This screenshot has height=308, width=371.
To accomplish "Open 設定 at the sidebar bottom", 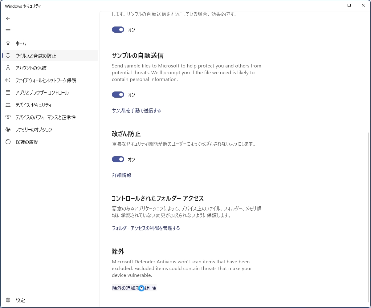I will pos(20,300).
